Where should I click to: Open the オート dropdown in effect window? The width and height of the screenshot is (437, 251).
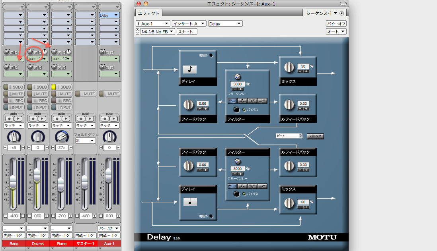click(336, 32)
